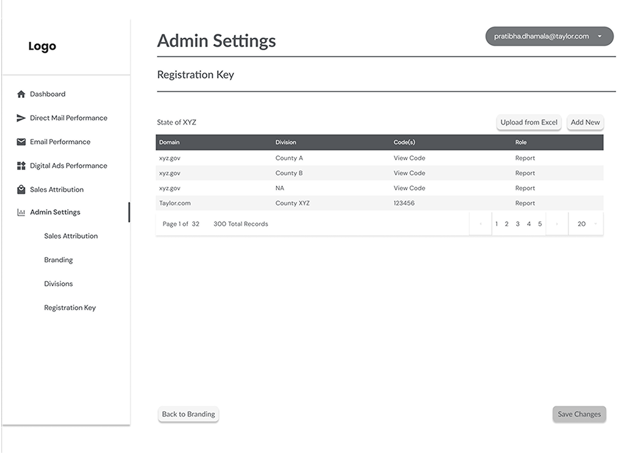Go to previous page arrow in pagination

coord(481,224)
